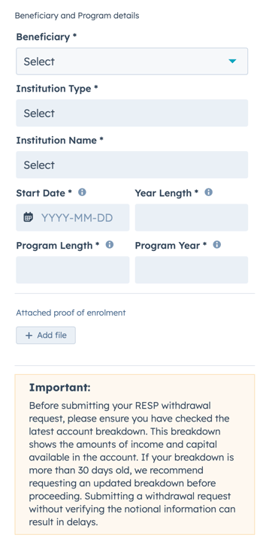The image size is (272, 544).
Task: Click the plus icon on Add file
Action: coord(29,335)
